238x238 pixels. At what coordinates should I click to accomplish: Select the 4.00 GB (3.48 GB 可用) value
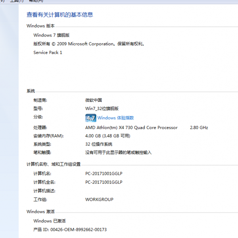108,136
